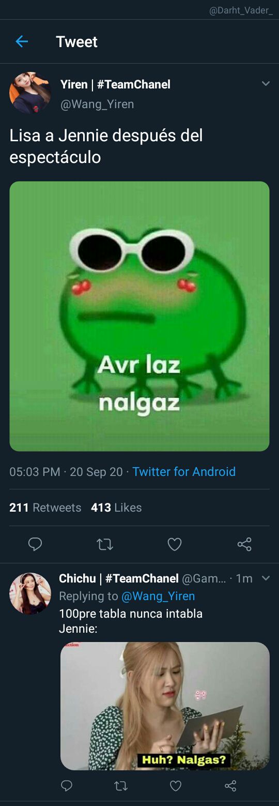Go back using the arrow icon
The height and width of the screenshot is (806, 279).
22,41
